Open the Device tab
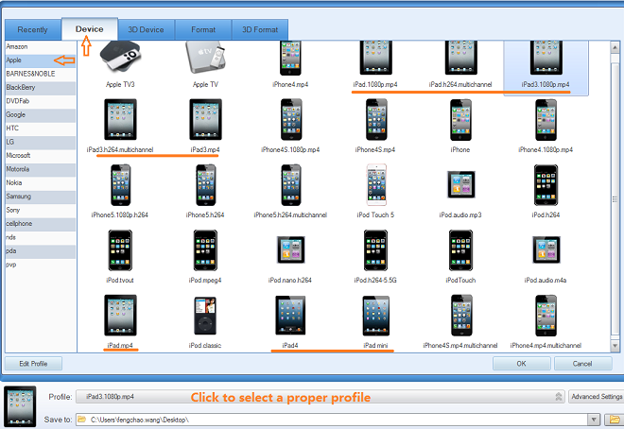Viewport: 624px width, 429px height. point(90,29)
